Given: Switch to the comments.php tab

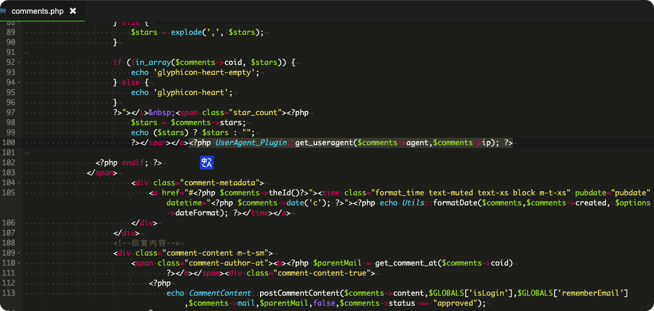Looking at the screenshot, I should coord(38,11).
